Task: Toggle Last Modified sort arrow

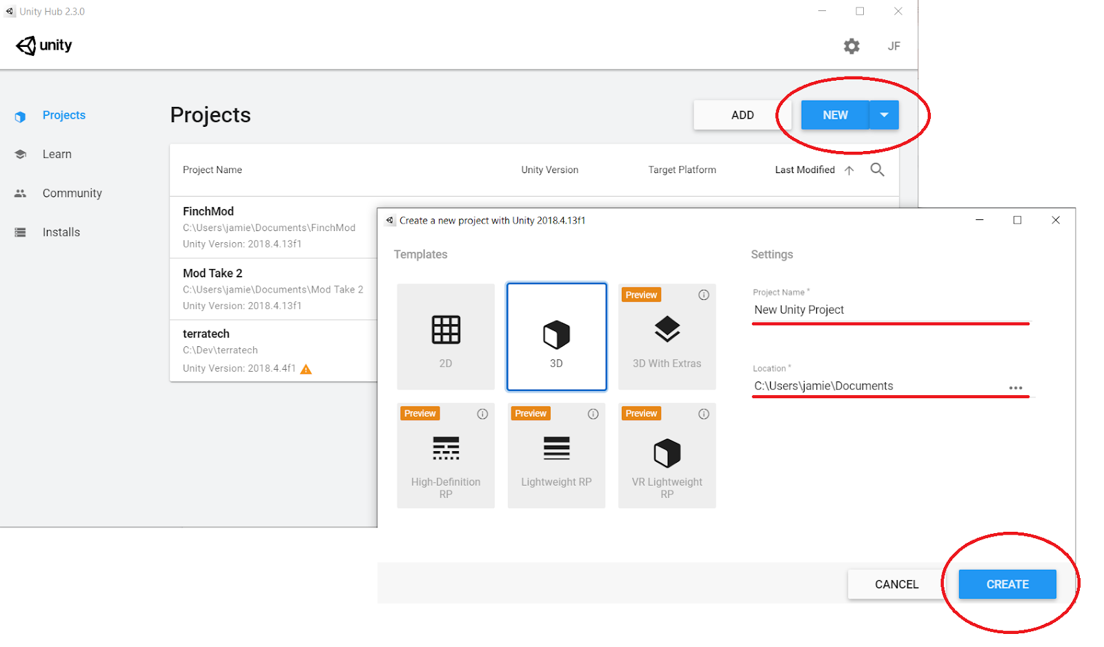Action: 849,170
